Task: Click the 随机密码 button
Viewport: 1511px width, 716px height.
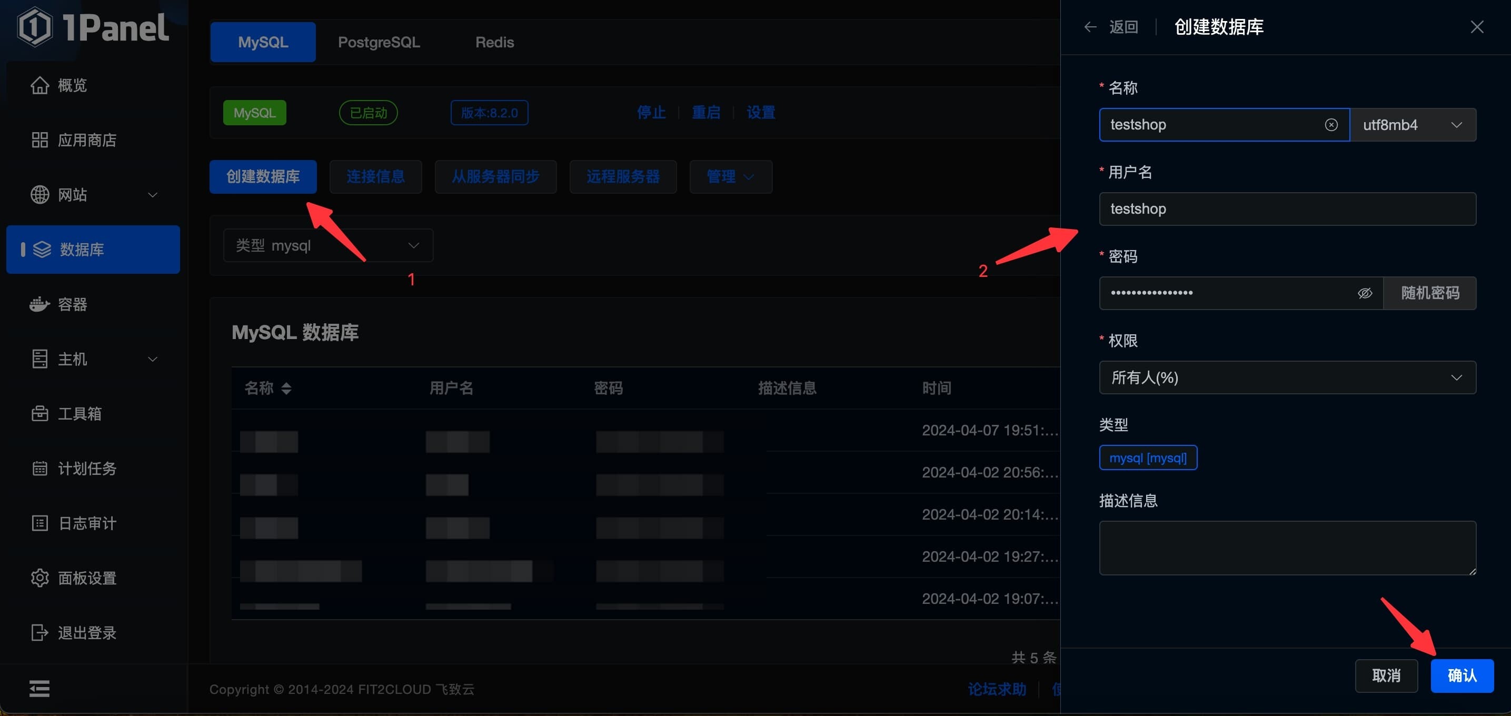Action: [1429, 293]
